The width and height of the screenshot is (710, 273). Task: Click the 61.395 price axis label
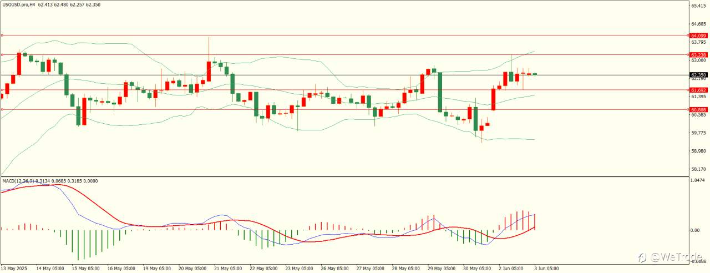(698, 97)
